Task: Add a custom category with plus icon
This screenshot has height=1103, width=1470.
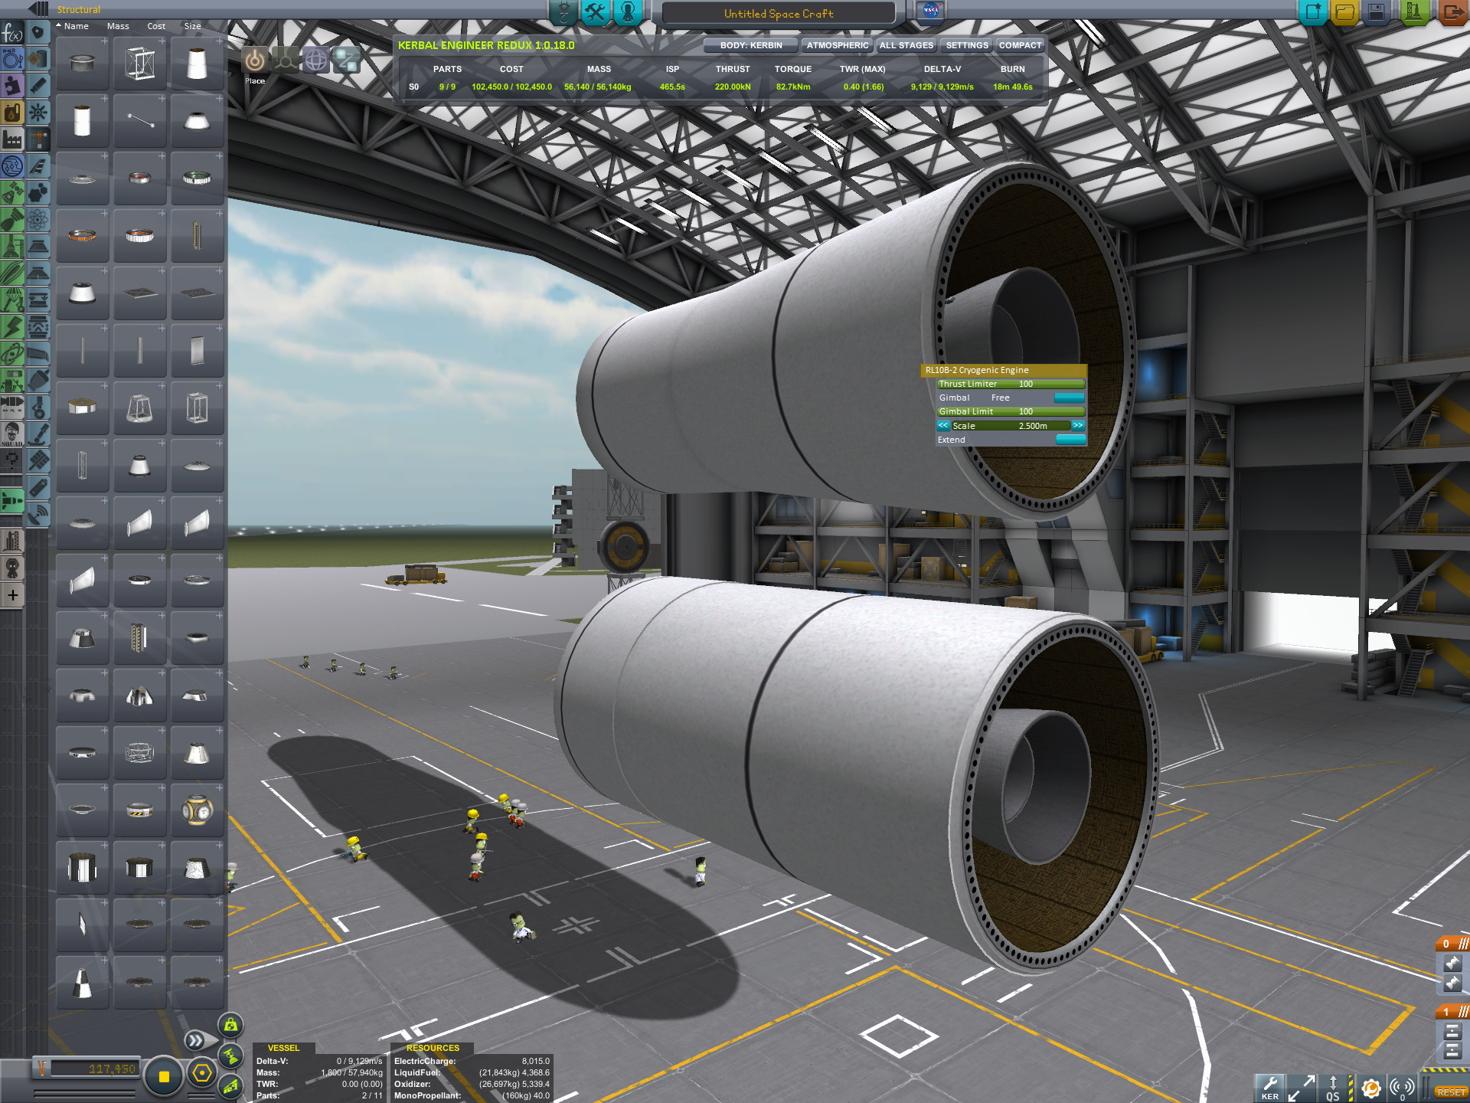Action: click(12, 595)
